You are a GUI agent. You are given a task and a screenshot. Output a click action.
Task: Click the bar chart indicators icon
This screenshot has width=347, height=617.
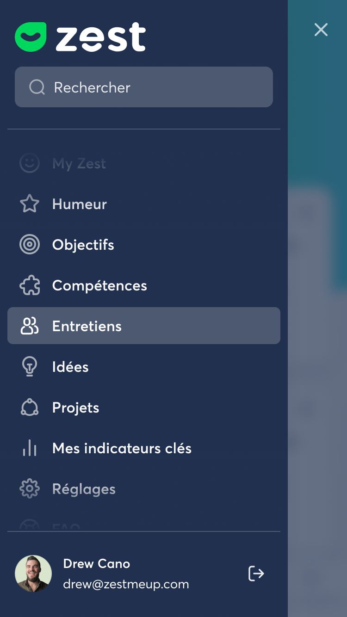click(x=30, y=448)
